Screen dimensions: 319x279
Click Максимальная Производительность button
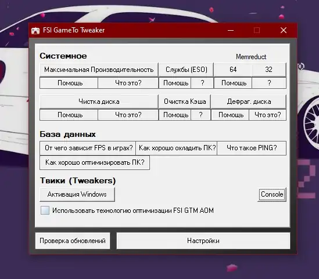[99, 70]
